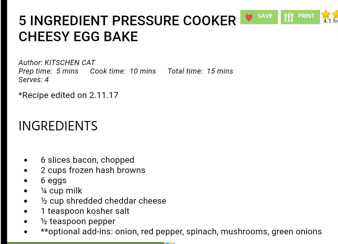Click the shredded cheddar cheese ingredient line
The width and height of the screenshot is (338, 244).
(104, 201)
